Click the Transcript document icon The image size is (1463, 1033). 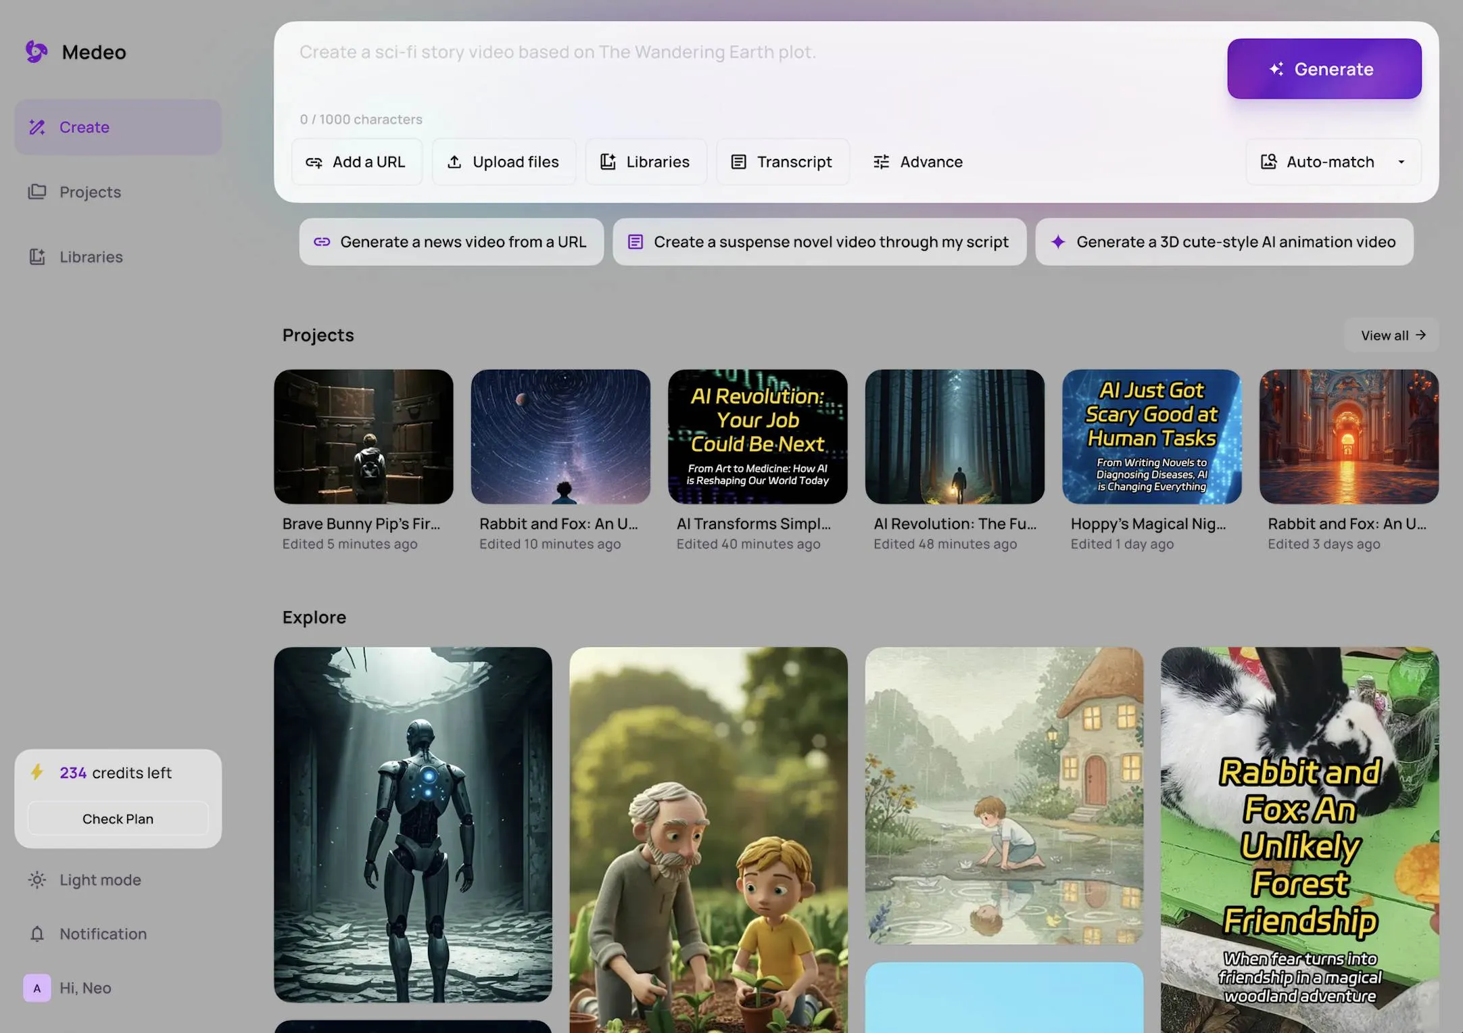pyautogui.click(x=738, y=162)
